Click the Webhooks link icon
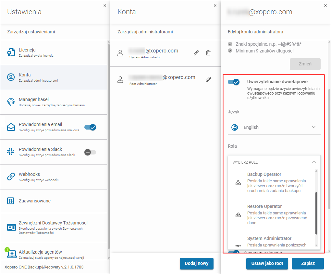 pos(11,177)
